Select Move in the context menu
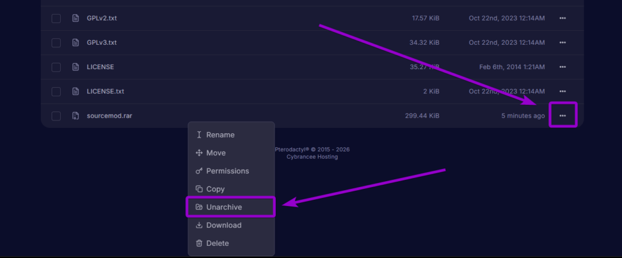 pyautogui.click(x=216, y=153)
